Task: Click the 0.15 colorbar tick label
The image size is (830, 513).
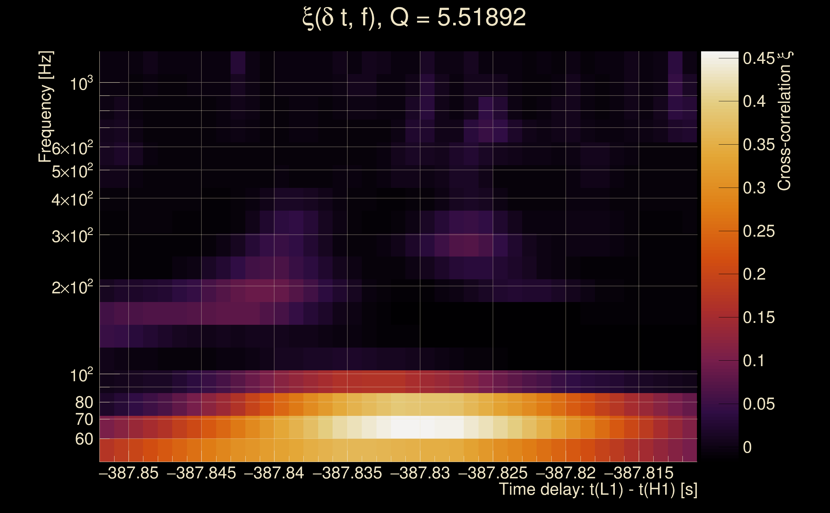Action: (x=759, y=318)
